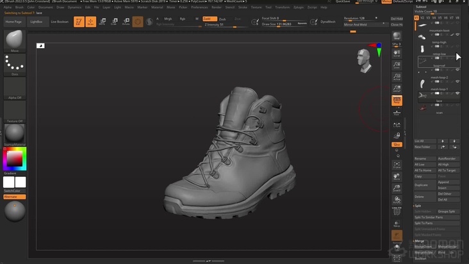The image size is (469, 264).
Task: Click the Frame view icon
Action: point(397,165)
